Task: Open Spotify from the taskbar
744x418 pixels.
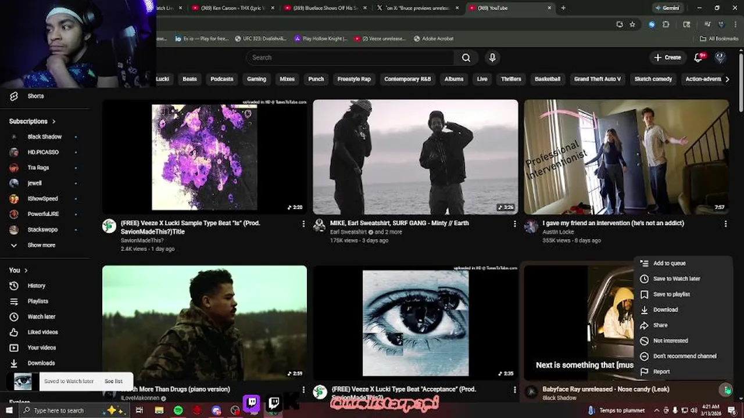Action: [178, 410]
